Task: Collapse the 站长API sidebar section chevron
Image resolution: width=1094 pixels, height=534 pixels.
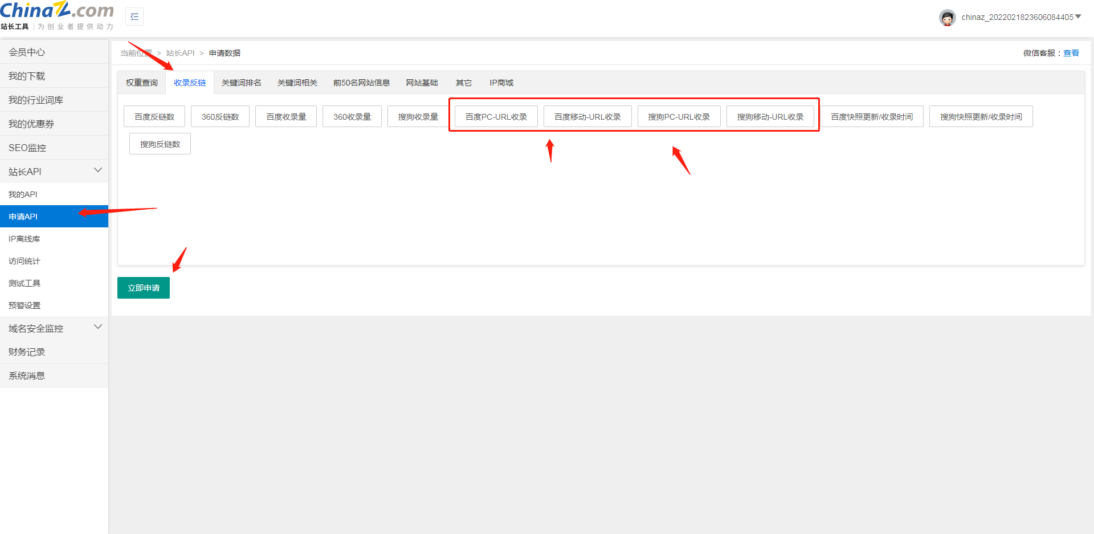Action: click(98, 170)
